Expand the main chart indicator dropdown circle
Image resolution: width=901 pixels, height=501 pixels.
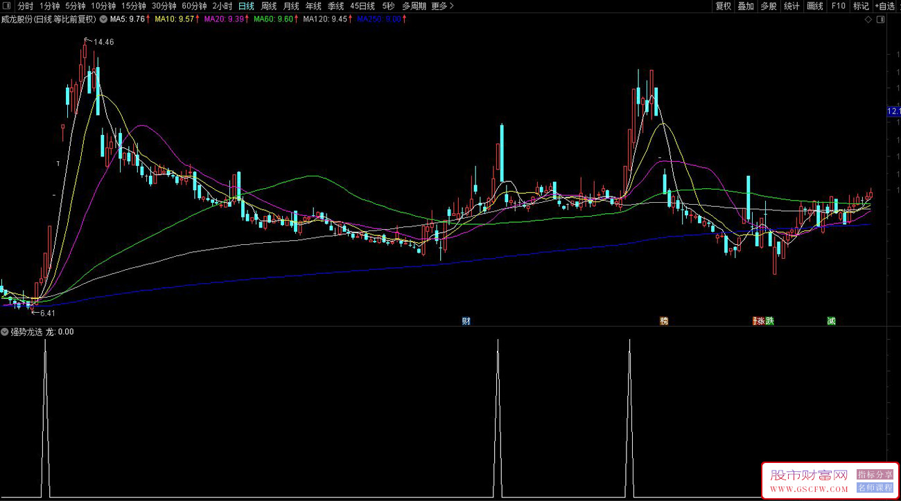104,19
